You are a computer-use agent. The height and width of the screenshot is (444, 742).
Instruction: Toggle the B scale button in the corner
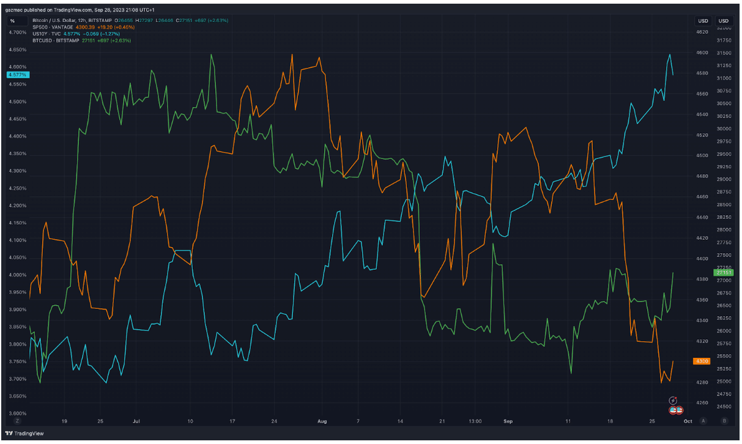coord(724,421)
